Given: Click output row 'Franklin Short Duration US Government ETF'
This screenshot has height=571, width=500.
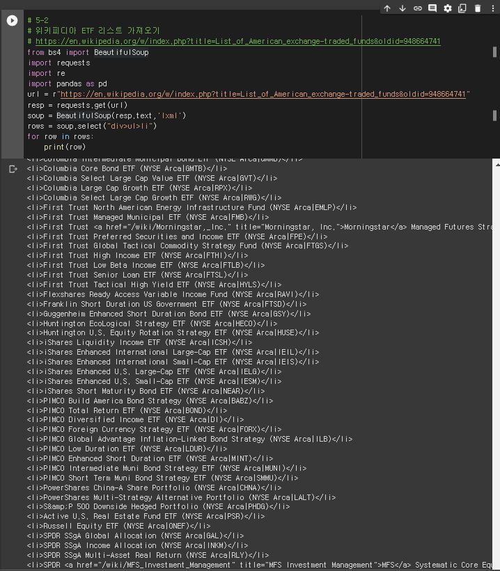Looking at the screenshot, I should pos(166,304).
